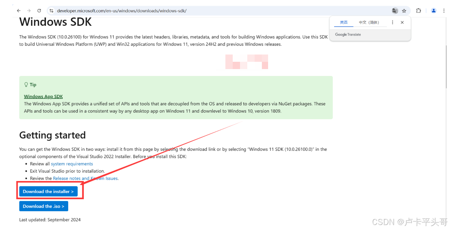The width and height of the screenshot is (449, 229).
Task: Open Release notes and Known Issues link
Action: [86, 178]
